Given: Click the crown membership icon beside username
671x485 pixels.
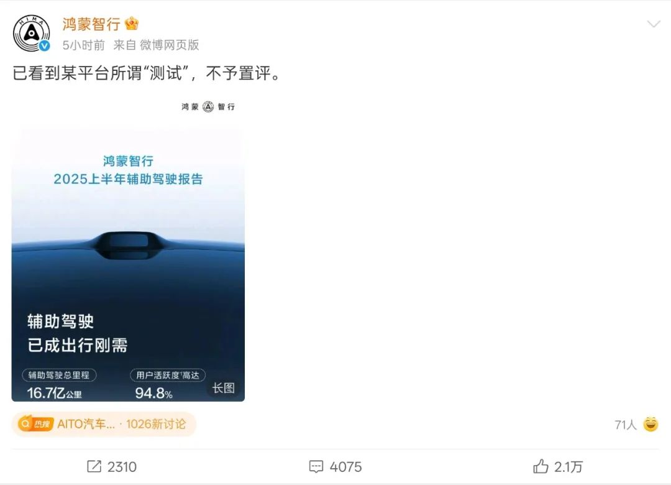Looking at the screenshot, I should pos(131,23).
